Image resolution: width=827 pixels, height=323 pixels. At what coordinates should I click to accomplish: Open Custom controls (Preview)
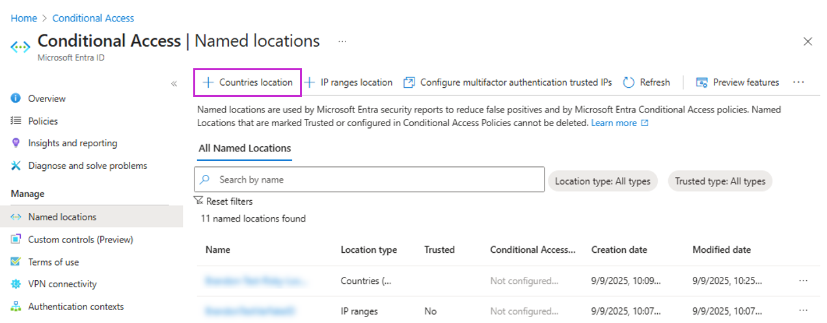point(81,239)
